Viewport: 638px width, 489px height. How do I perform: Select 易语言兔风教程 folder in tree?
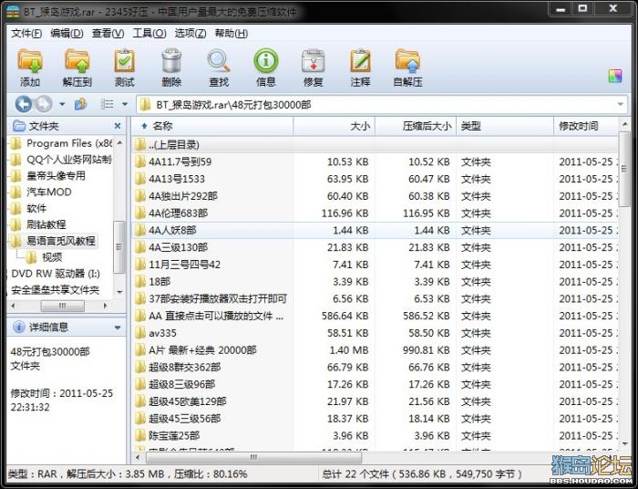53,241
